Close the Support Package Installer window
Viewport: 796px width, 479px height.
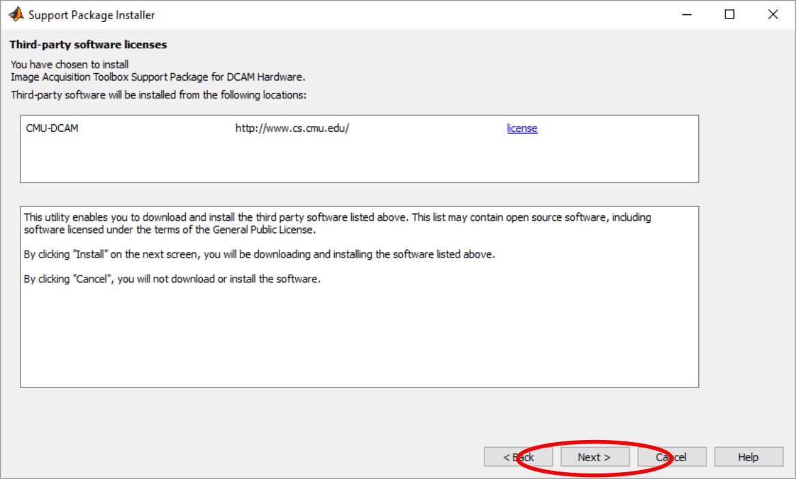773,14
